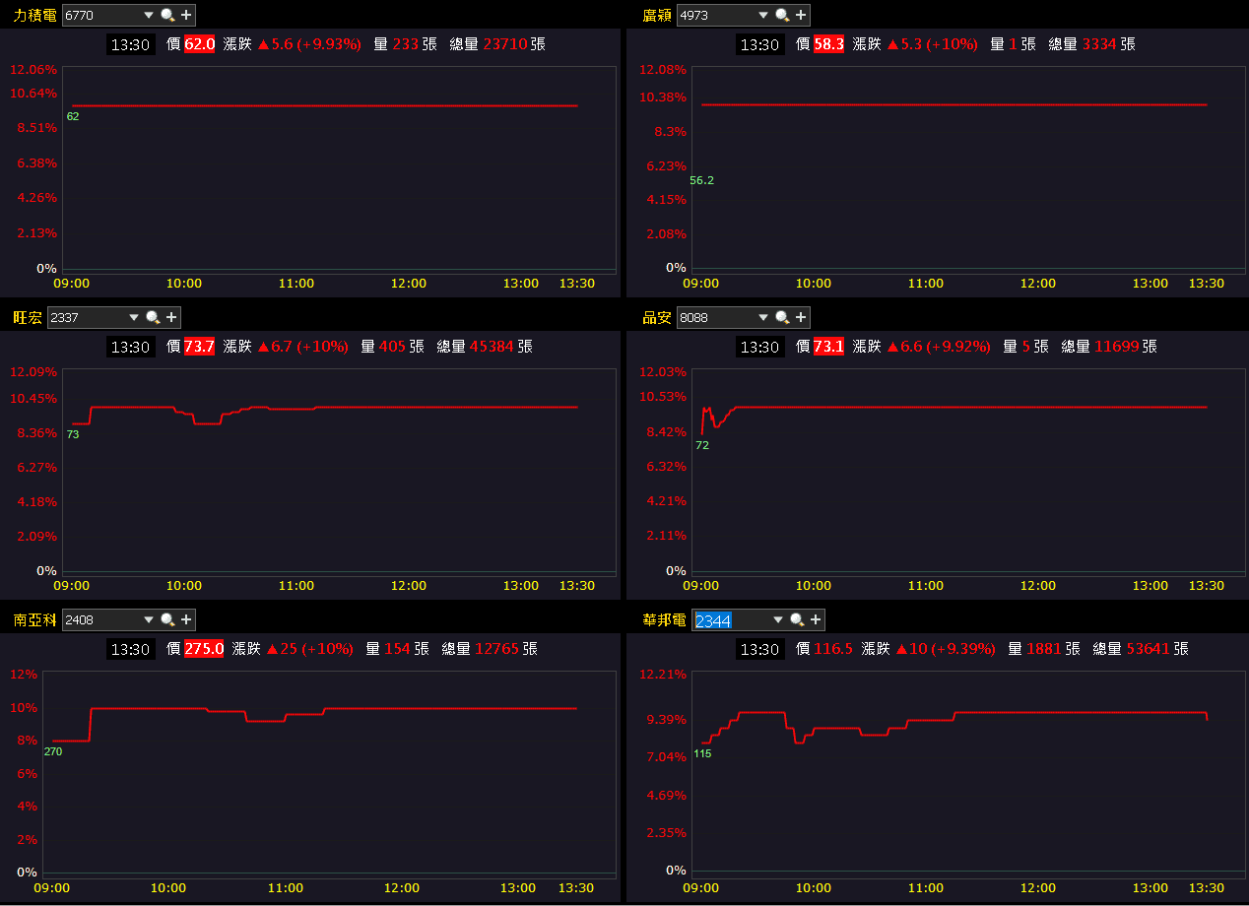Click the plus icon beside stock 2344
1249x906 pixels.
point(816,619)
